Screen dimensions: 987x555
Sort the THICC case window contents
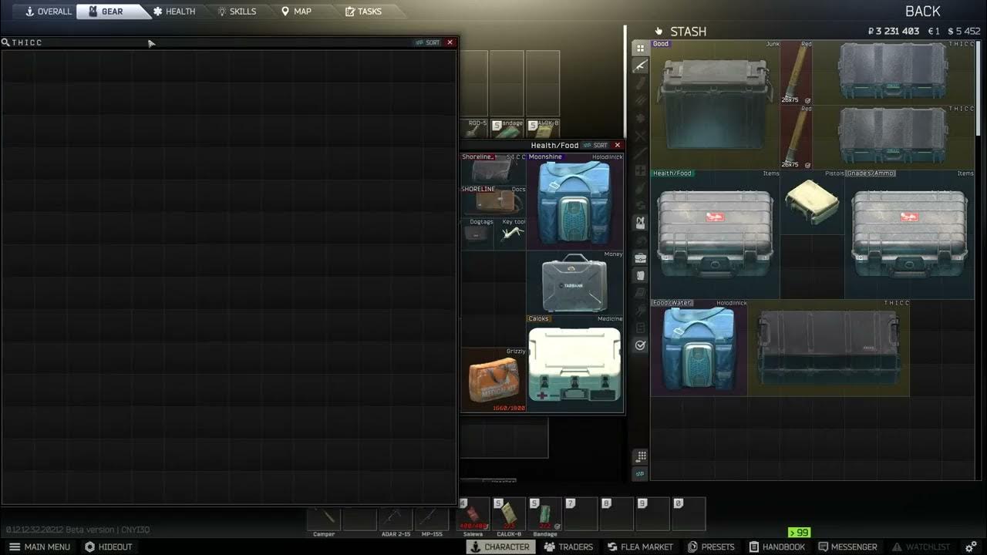[428, 42]
